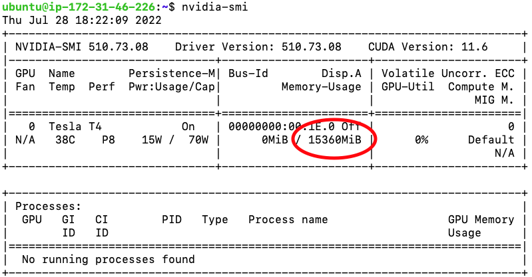Screen dimensions: 532x277
Task: Click the Bus-Id column header
Action: coord(248,73)
